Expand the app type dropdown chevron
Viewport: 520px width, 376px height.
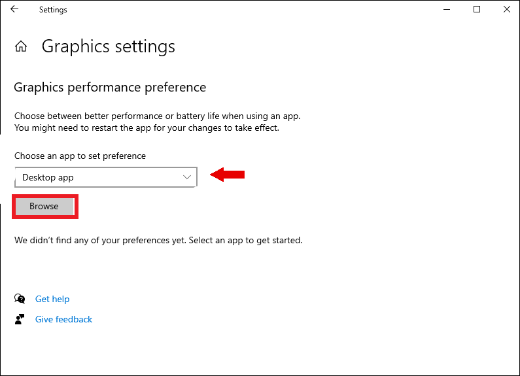[x=187, y=177]
